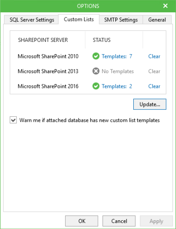Click the Cancel button

[119, 221]
